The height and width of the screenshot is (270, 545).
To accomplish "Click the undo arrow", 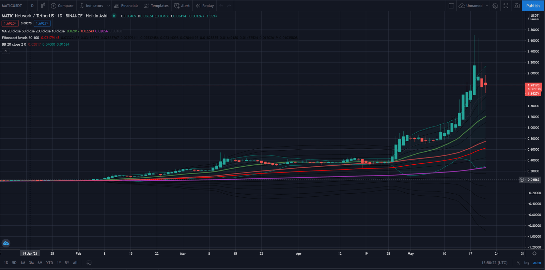I will (221, 6).
